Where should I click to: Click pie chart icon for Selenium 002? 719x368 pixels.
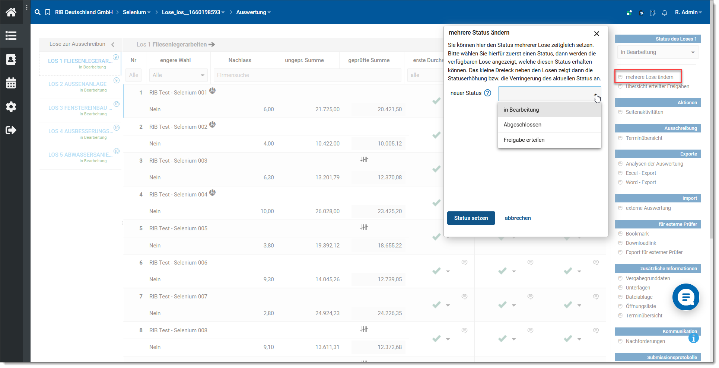(x=212, y=124)
